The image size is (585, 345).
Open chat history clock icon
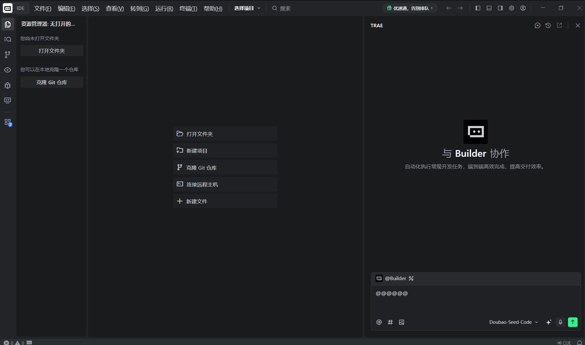[x=548, y=25]
